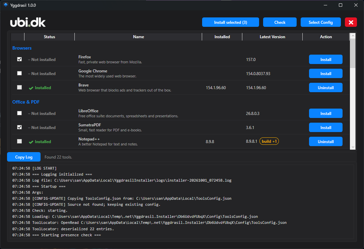The width and height of the screenshot is (364, 249).
Task: Click Install selected (3) button
Action: (231, 22)
